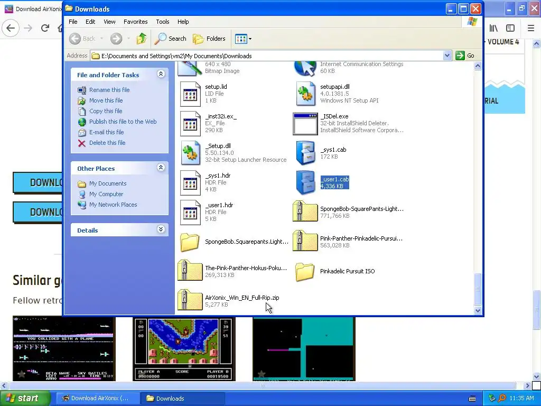541x406 pixels.
Task: Click Delete this file
Action: click(107, 143)
